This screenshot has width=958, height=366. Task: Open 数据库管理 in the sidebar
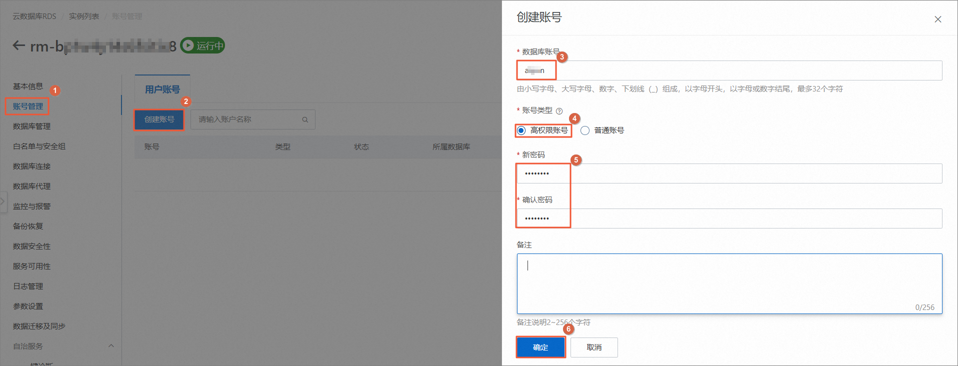tap(31, 126)
